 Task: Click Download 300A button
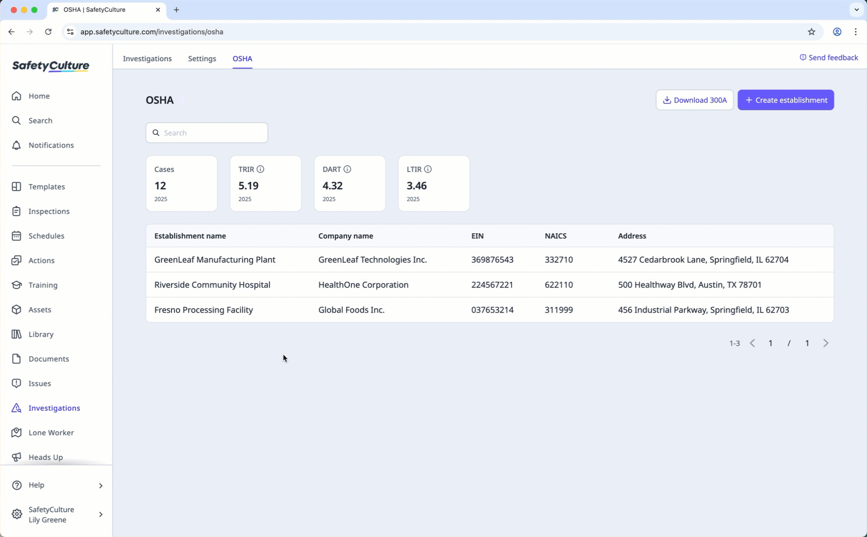(x=695, y=100)
